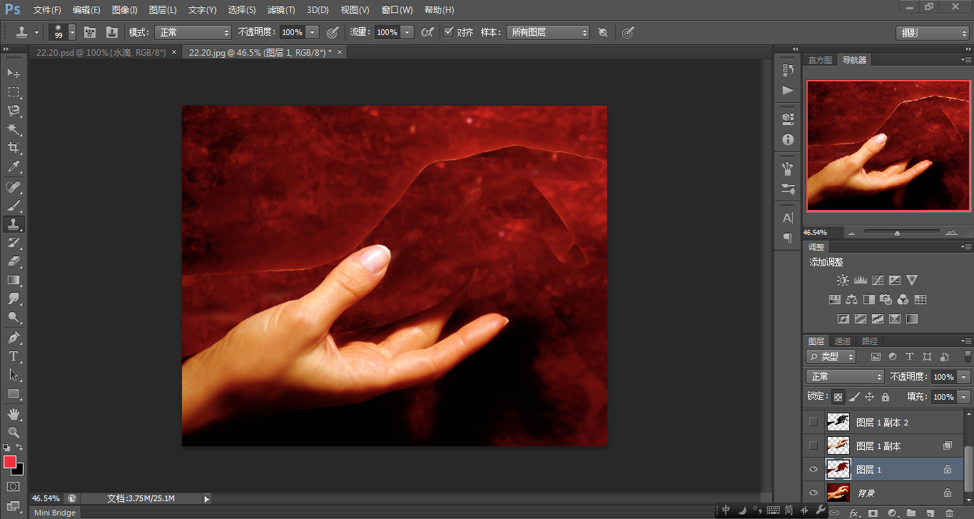Hide the 背景 layer visibility eye
The width and height of the screenshot is (974, 519).
click(x=813, y=493)
